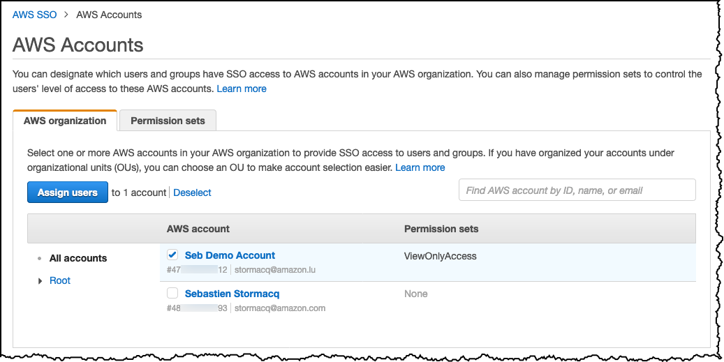724x362 pixels.
Task: Click the Permission sets column header
Action: click(x=441, y=229)
